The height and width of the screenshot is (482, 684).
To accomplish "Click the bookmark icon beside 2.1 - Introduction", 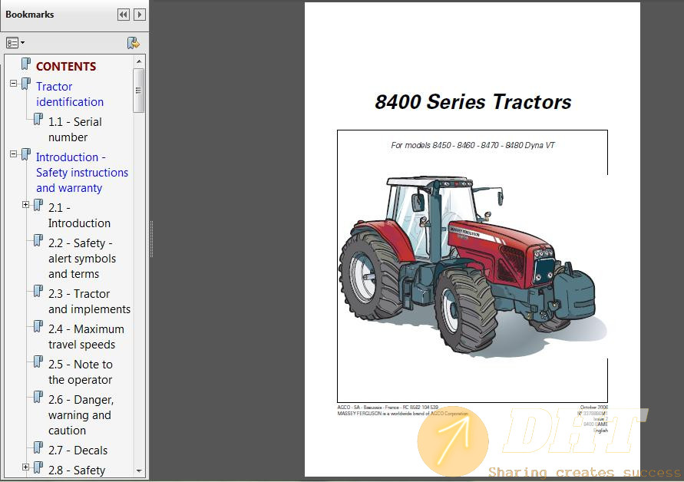I will (38, 206).
